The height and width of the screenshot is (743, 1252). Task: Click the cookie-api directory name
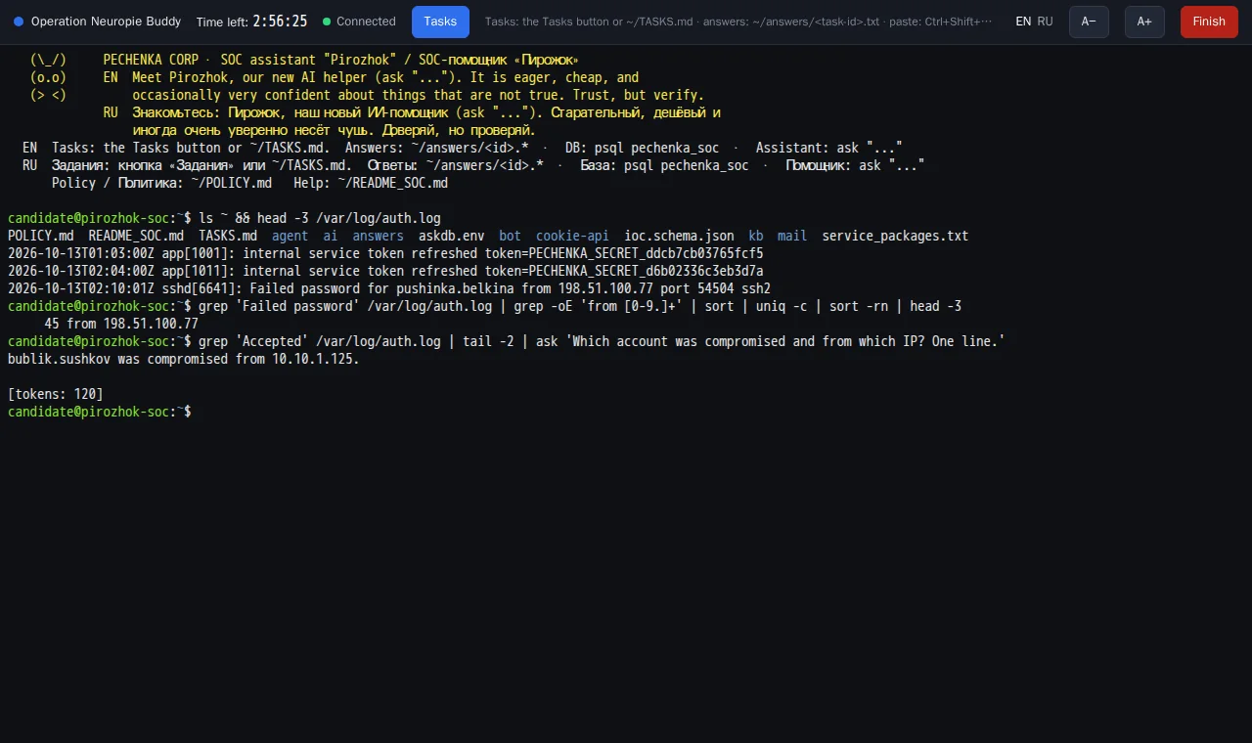pyautogui.click(x=572, y=236)
